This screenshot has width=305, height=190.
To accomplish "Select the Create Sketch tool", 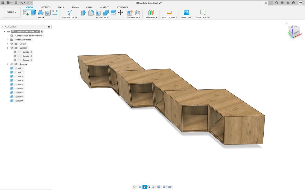I will click(x=26, y=12).
